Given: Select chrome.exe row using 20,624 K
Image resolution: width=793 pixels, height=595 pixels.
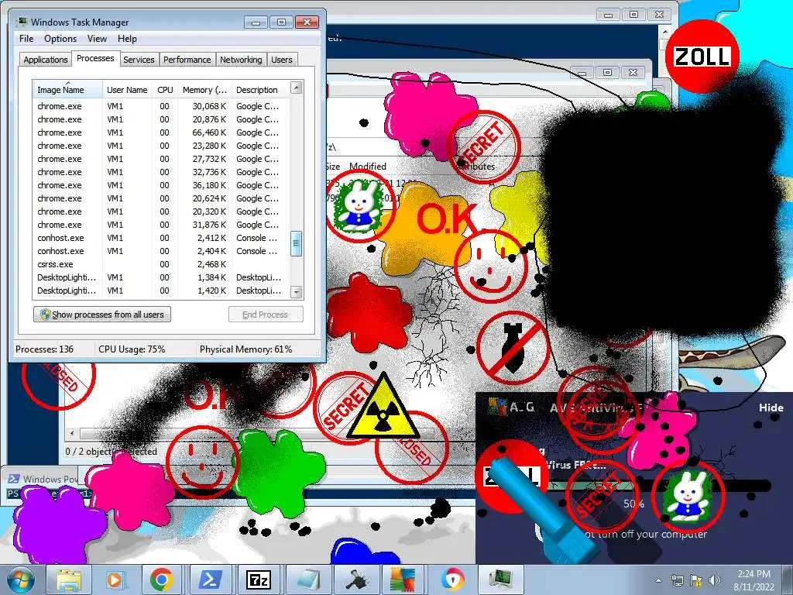Looking at the screenshot, I should click(162, 198).
